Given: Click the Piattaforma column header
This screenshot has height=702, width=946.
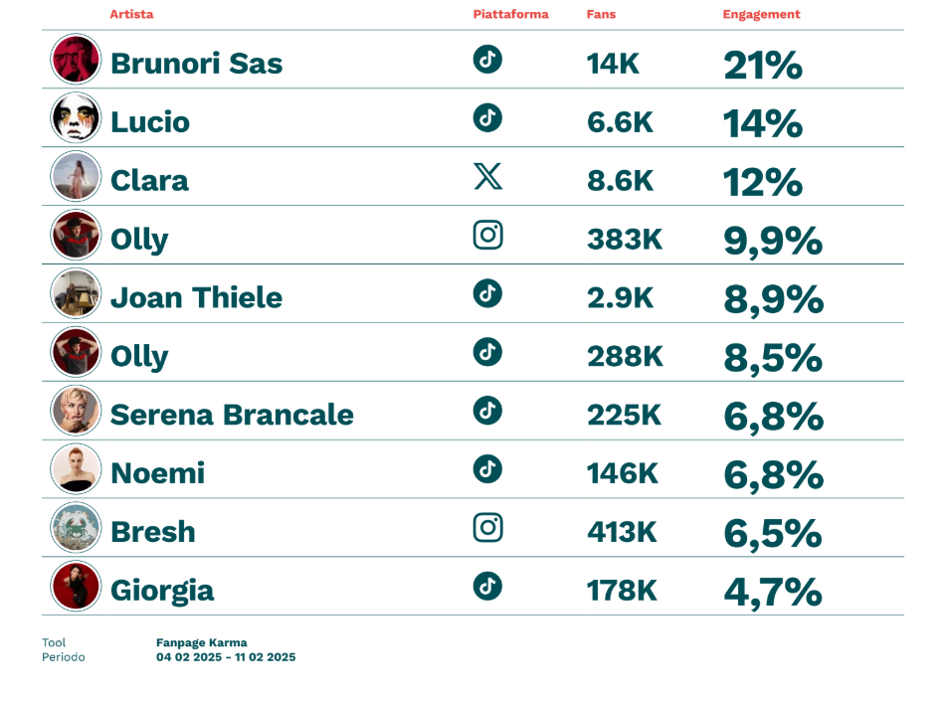Looking at the screenshot, I should point(510,15).
